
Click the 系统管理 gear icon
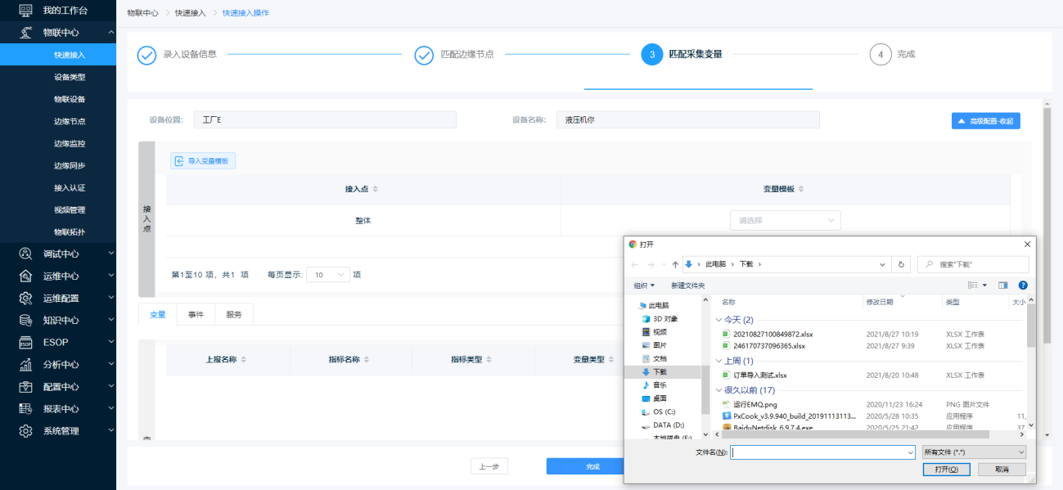[x=25, y=430]
